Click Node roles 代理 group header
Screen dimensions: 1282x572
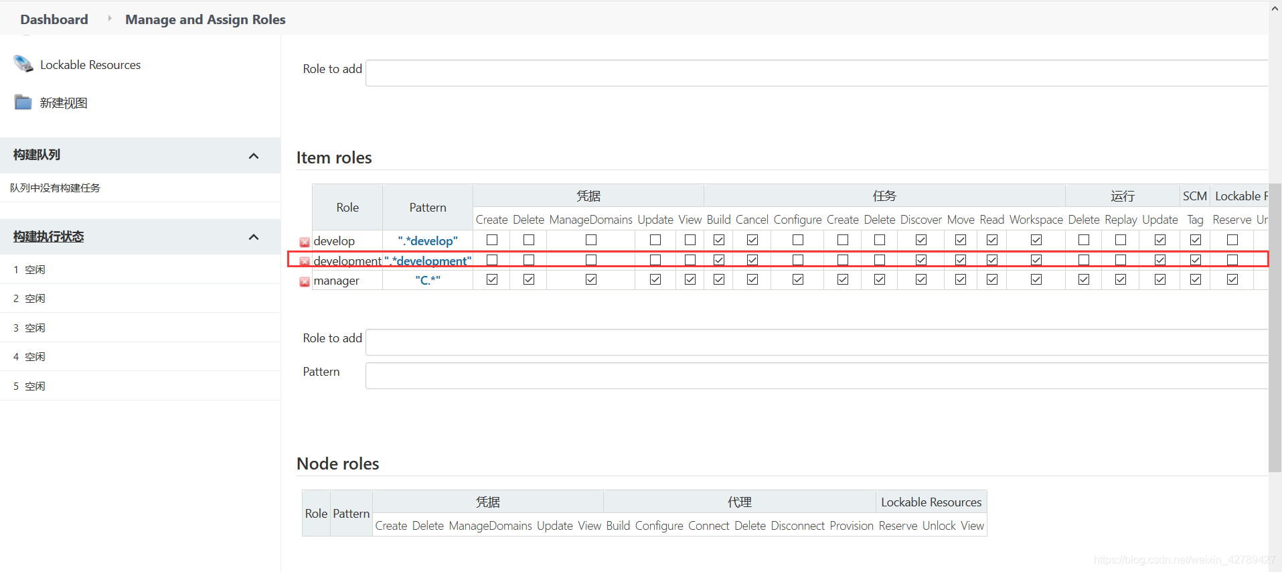pos(740,502)
